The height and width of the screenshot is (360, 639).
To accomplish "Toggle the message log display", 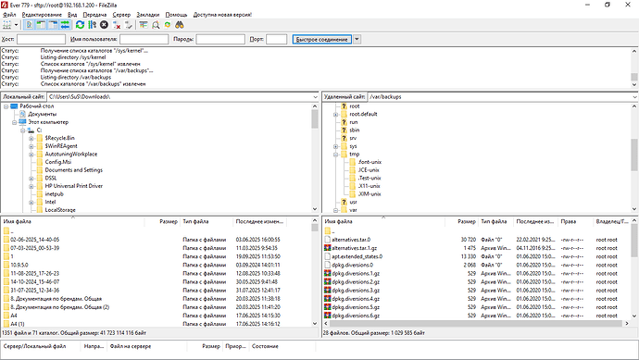I will click(29, 25).
